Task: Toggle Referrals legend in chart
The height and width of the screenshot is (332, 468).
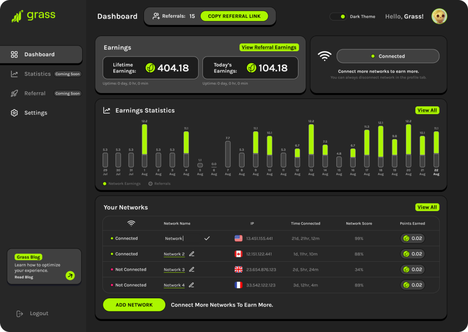Action: (160, 184)
